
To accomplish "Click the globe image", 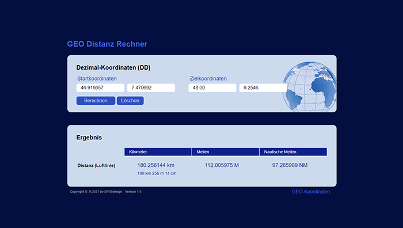I will tap(310, 86).
